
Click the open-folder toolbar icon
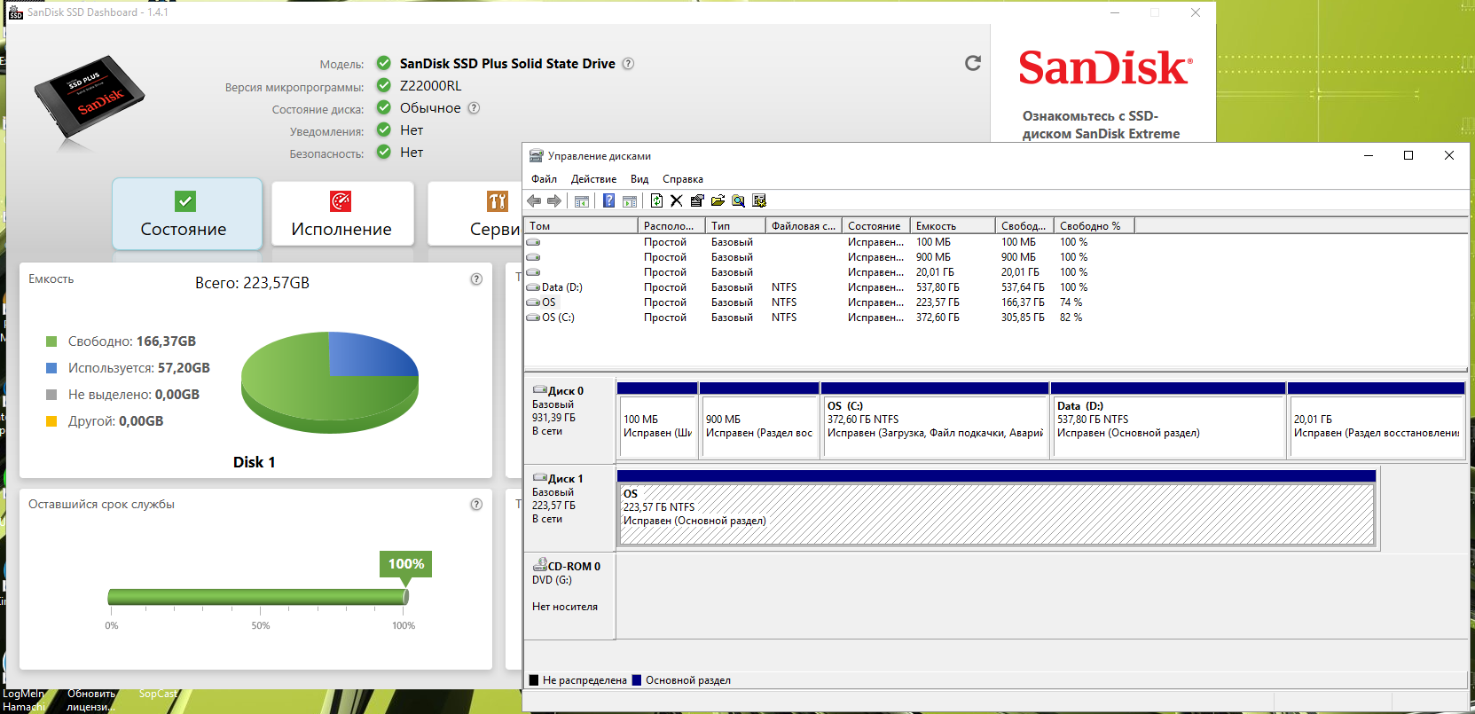tap(718, 201)
